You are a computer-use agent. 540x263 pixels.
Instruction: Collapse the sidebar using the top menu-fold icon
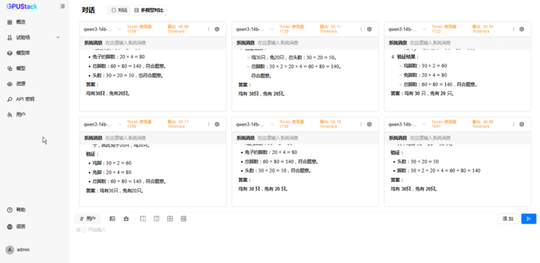point(62,6)
